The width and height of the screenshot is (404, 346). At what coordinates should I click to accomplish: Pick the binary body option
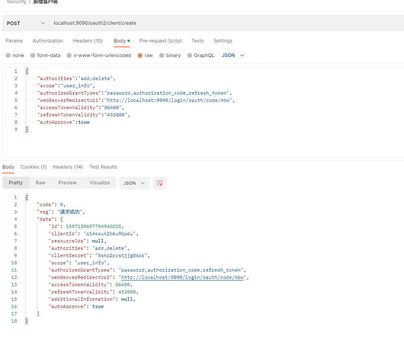pyautogui.click(x=162, y=55)
